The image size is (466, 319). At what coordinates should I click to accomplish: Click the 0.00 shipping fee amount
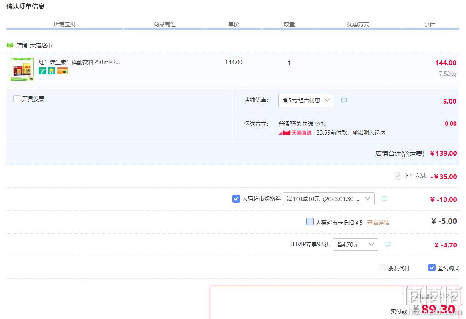[x=450, y=124]
